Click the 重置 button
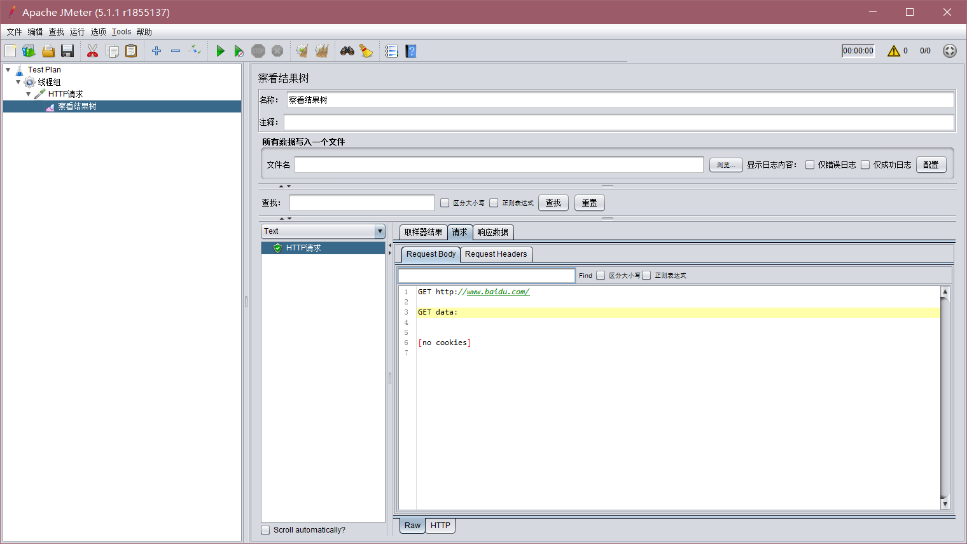Image resolution: width=967 pixels, height=544 pixels. click(x=590, y=203)
